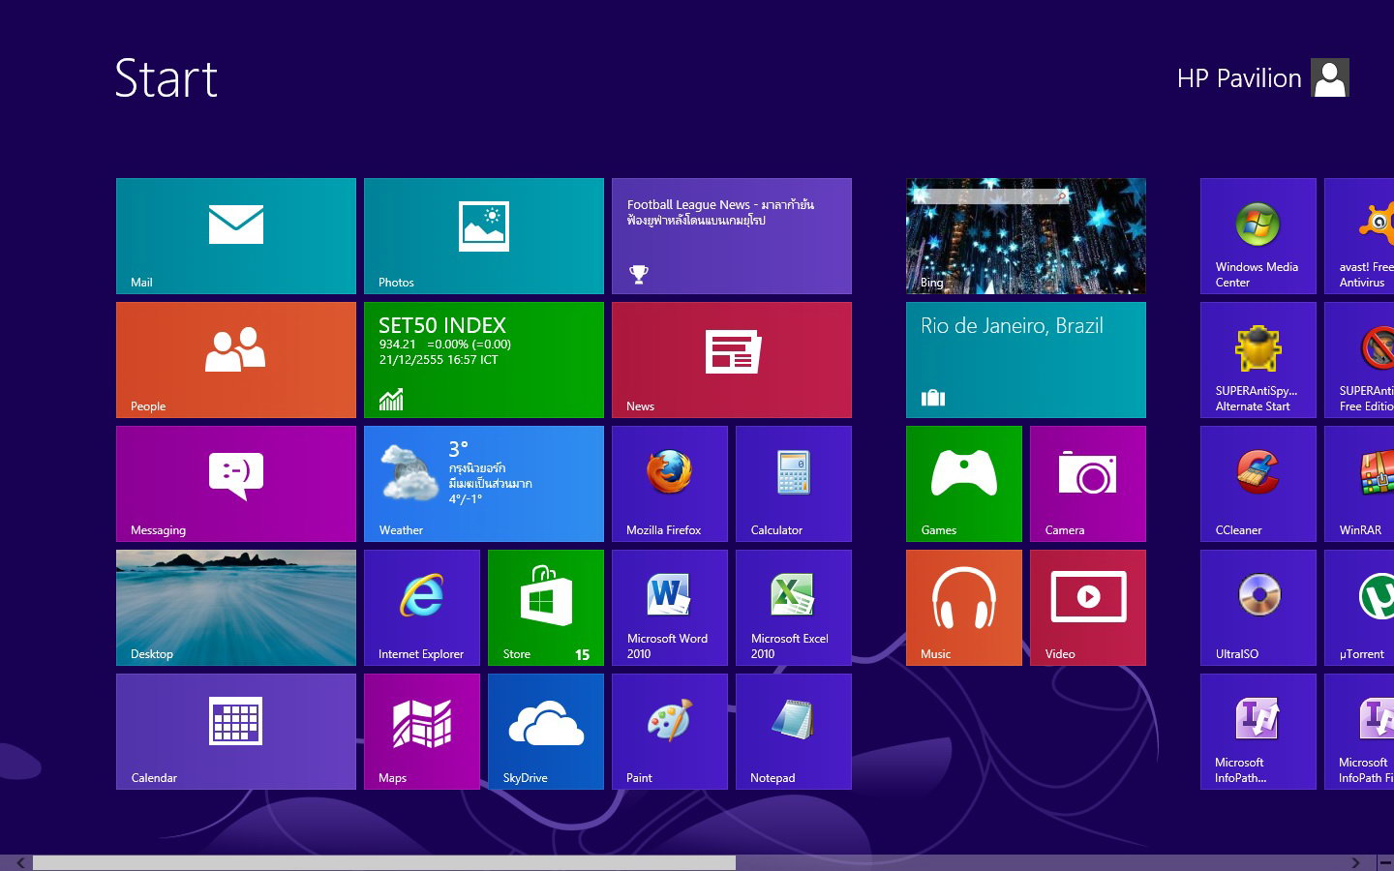Launch Mozilla Firefox
1394x871 pixels.
click(670, 484)
